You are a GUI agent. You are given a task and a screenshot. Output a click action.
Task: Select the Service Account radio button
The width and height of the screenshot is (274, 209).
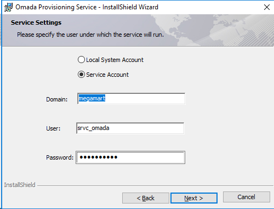click(81, 75)
